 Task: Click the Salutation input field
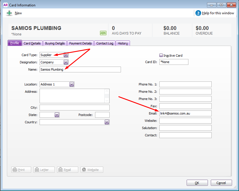pyautogui.click(x=186, y=128)
